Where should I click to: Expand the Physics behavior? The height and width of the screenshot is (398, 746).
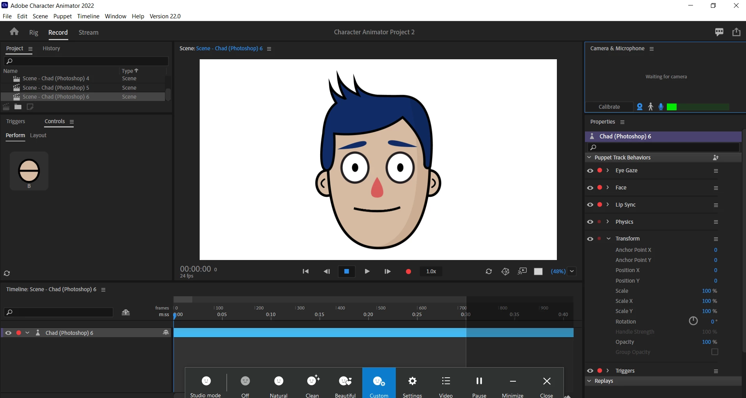(x=608, y=221)
